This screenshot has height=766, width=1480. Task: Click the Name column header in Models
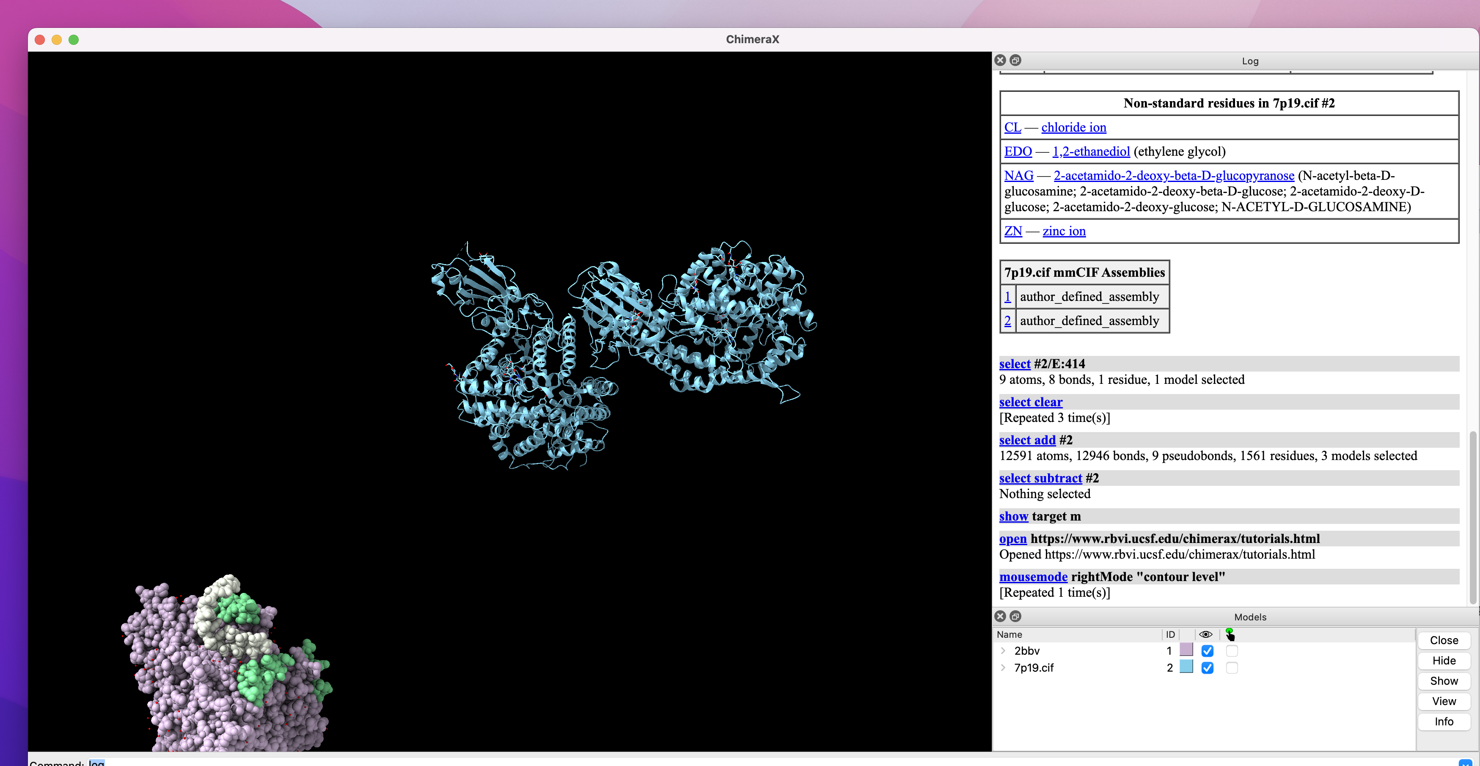coord(1010,634)
